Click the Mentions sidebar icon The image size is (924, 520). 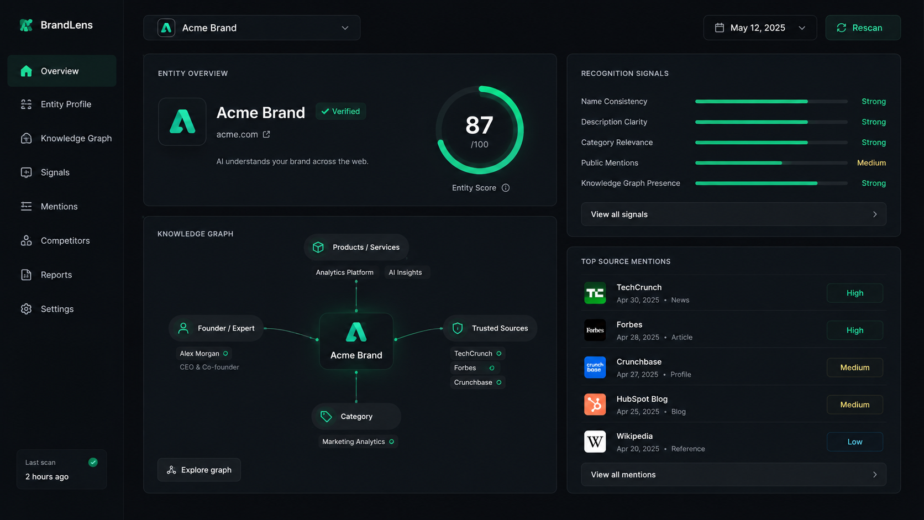click(26, 206)
